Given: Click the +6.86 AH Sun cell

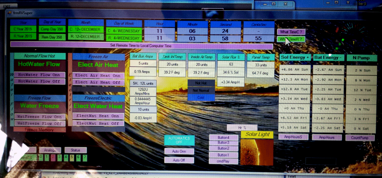Looking at the screenshot, I should [295, 70].
